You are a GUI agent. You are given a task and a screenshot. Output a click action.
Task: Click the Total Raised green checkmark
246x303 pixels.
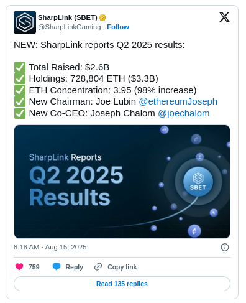pyautogui.click(x=20, y=67)
